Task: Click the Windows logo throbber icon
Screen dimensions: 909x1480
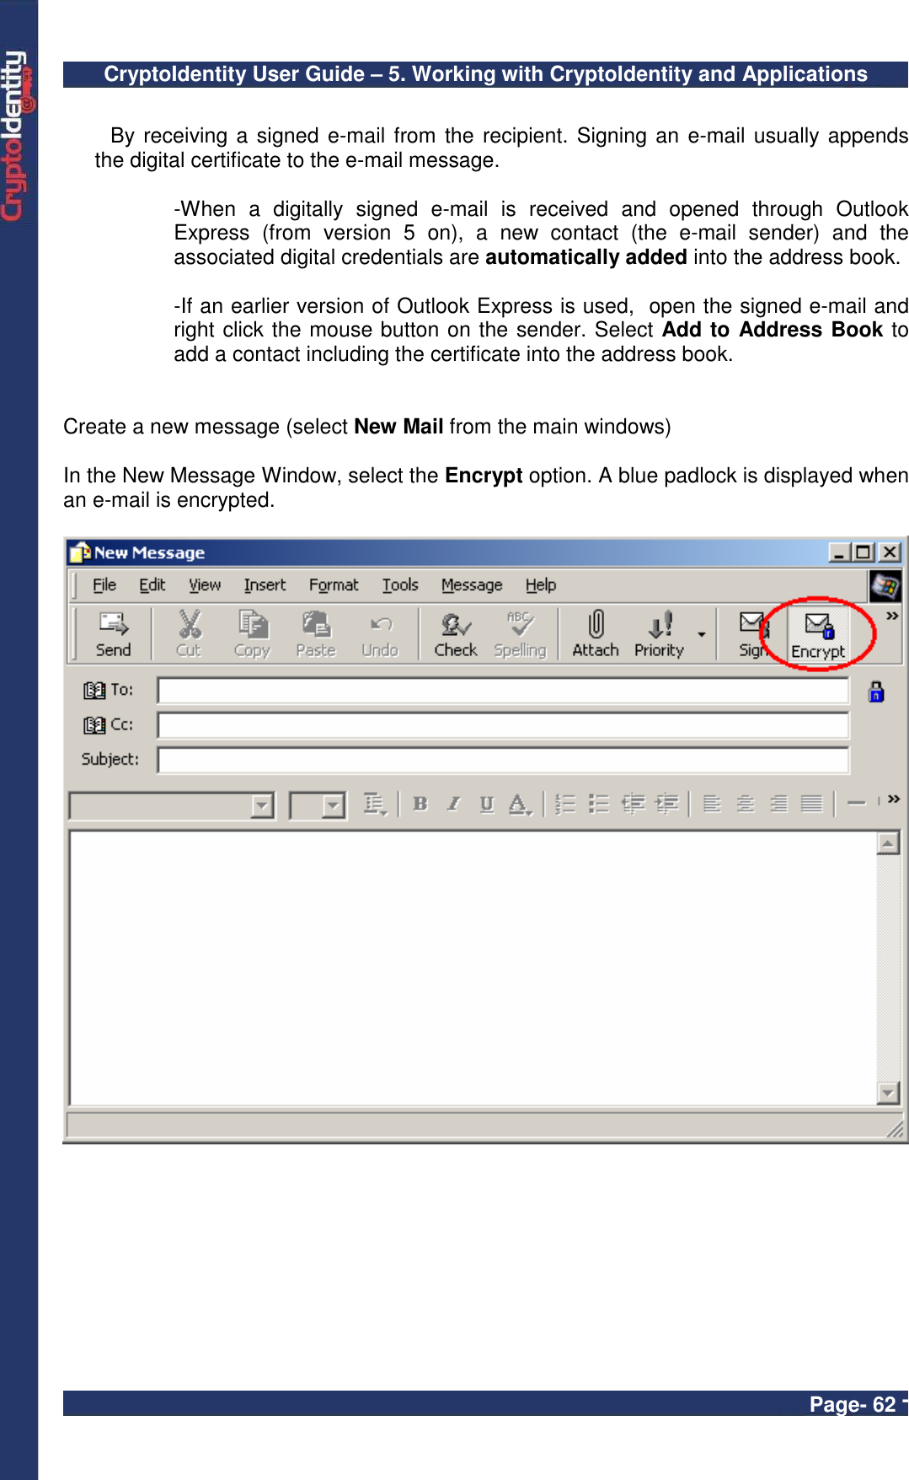Action: pyautogui.click(x=885, y=585)
